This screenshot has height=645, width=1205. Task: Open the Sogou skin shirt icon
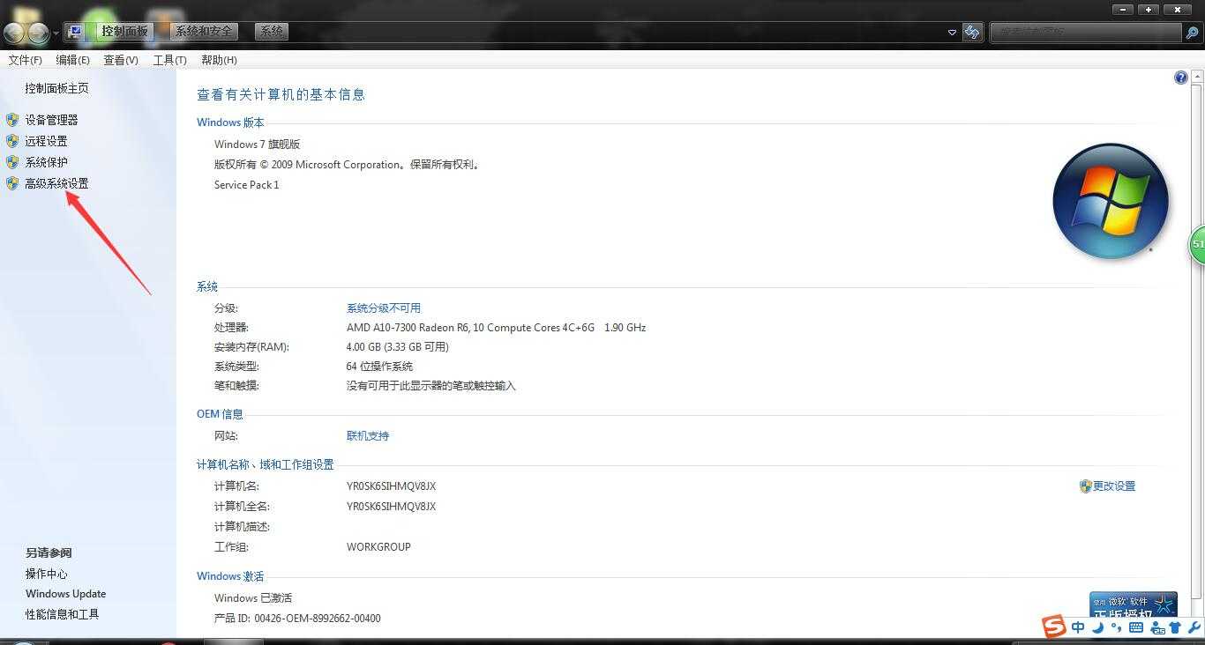(1175, 627)
